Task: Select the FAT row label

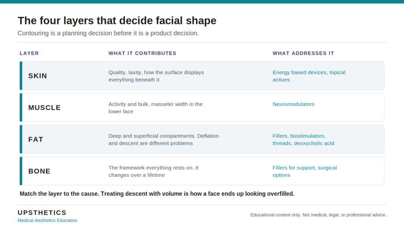Action: point(36,140)
